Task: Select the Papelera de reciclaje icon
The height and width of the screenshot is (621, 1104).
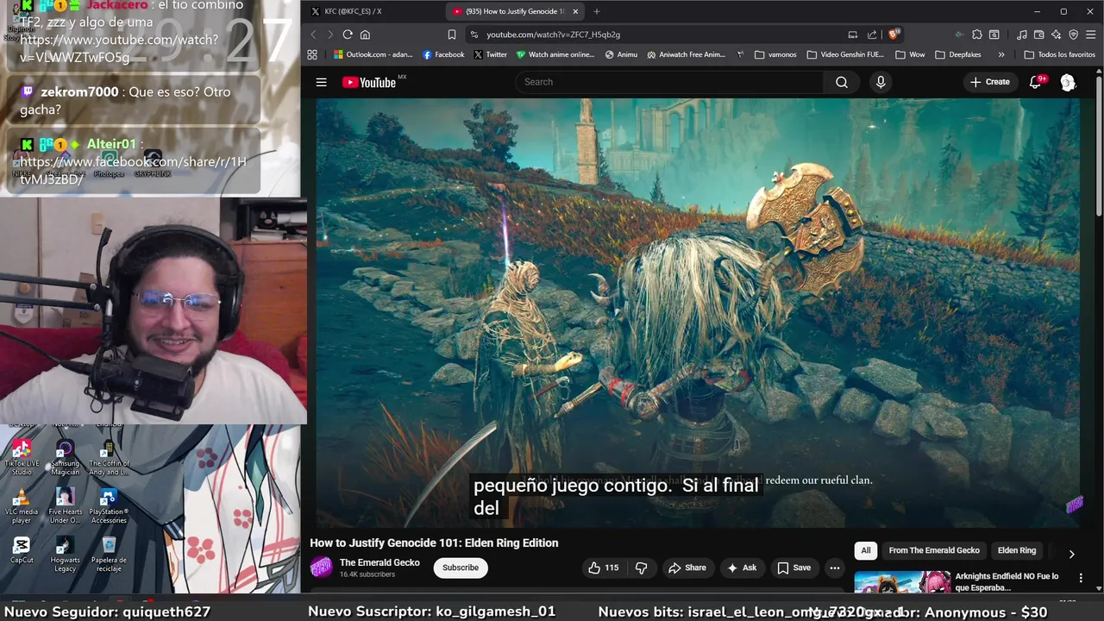Action: tap(109, 554)
